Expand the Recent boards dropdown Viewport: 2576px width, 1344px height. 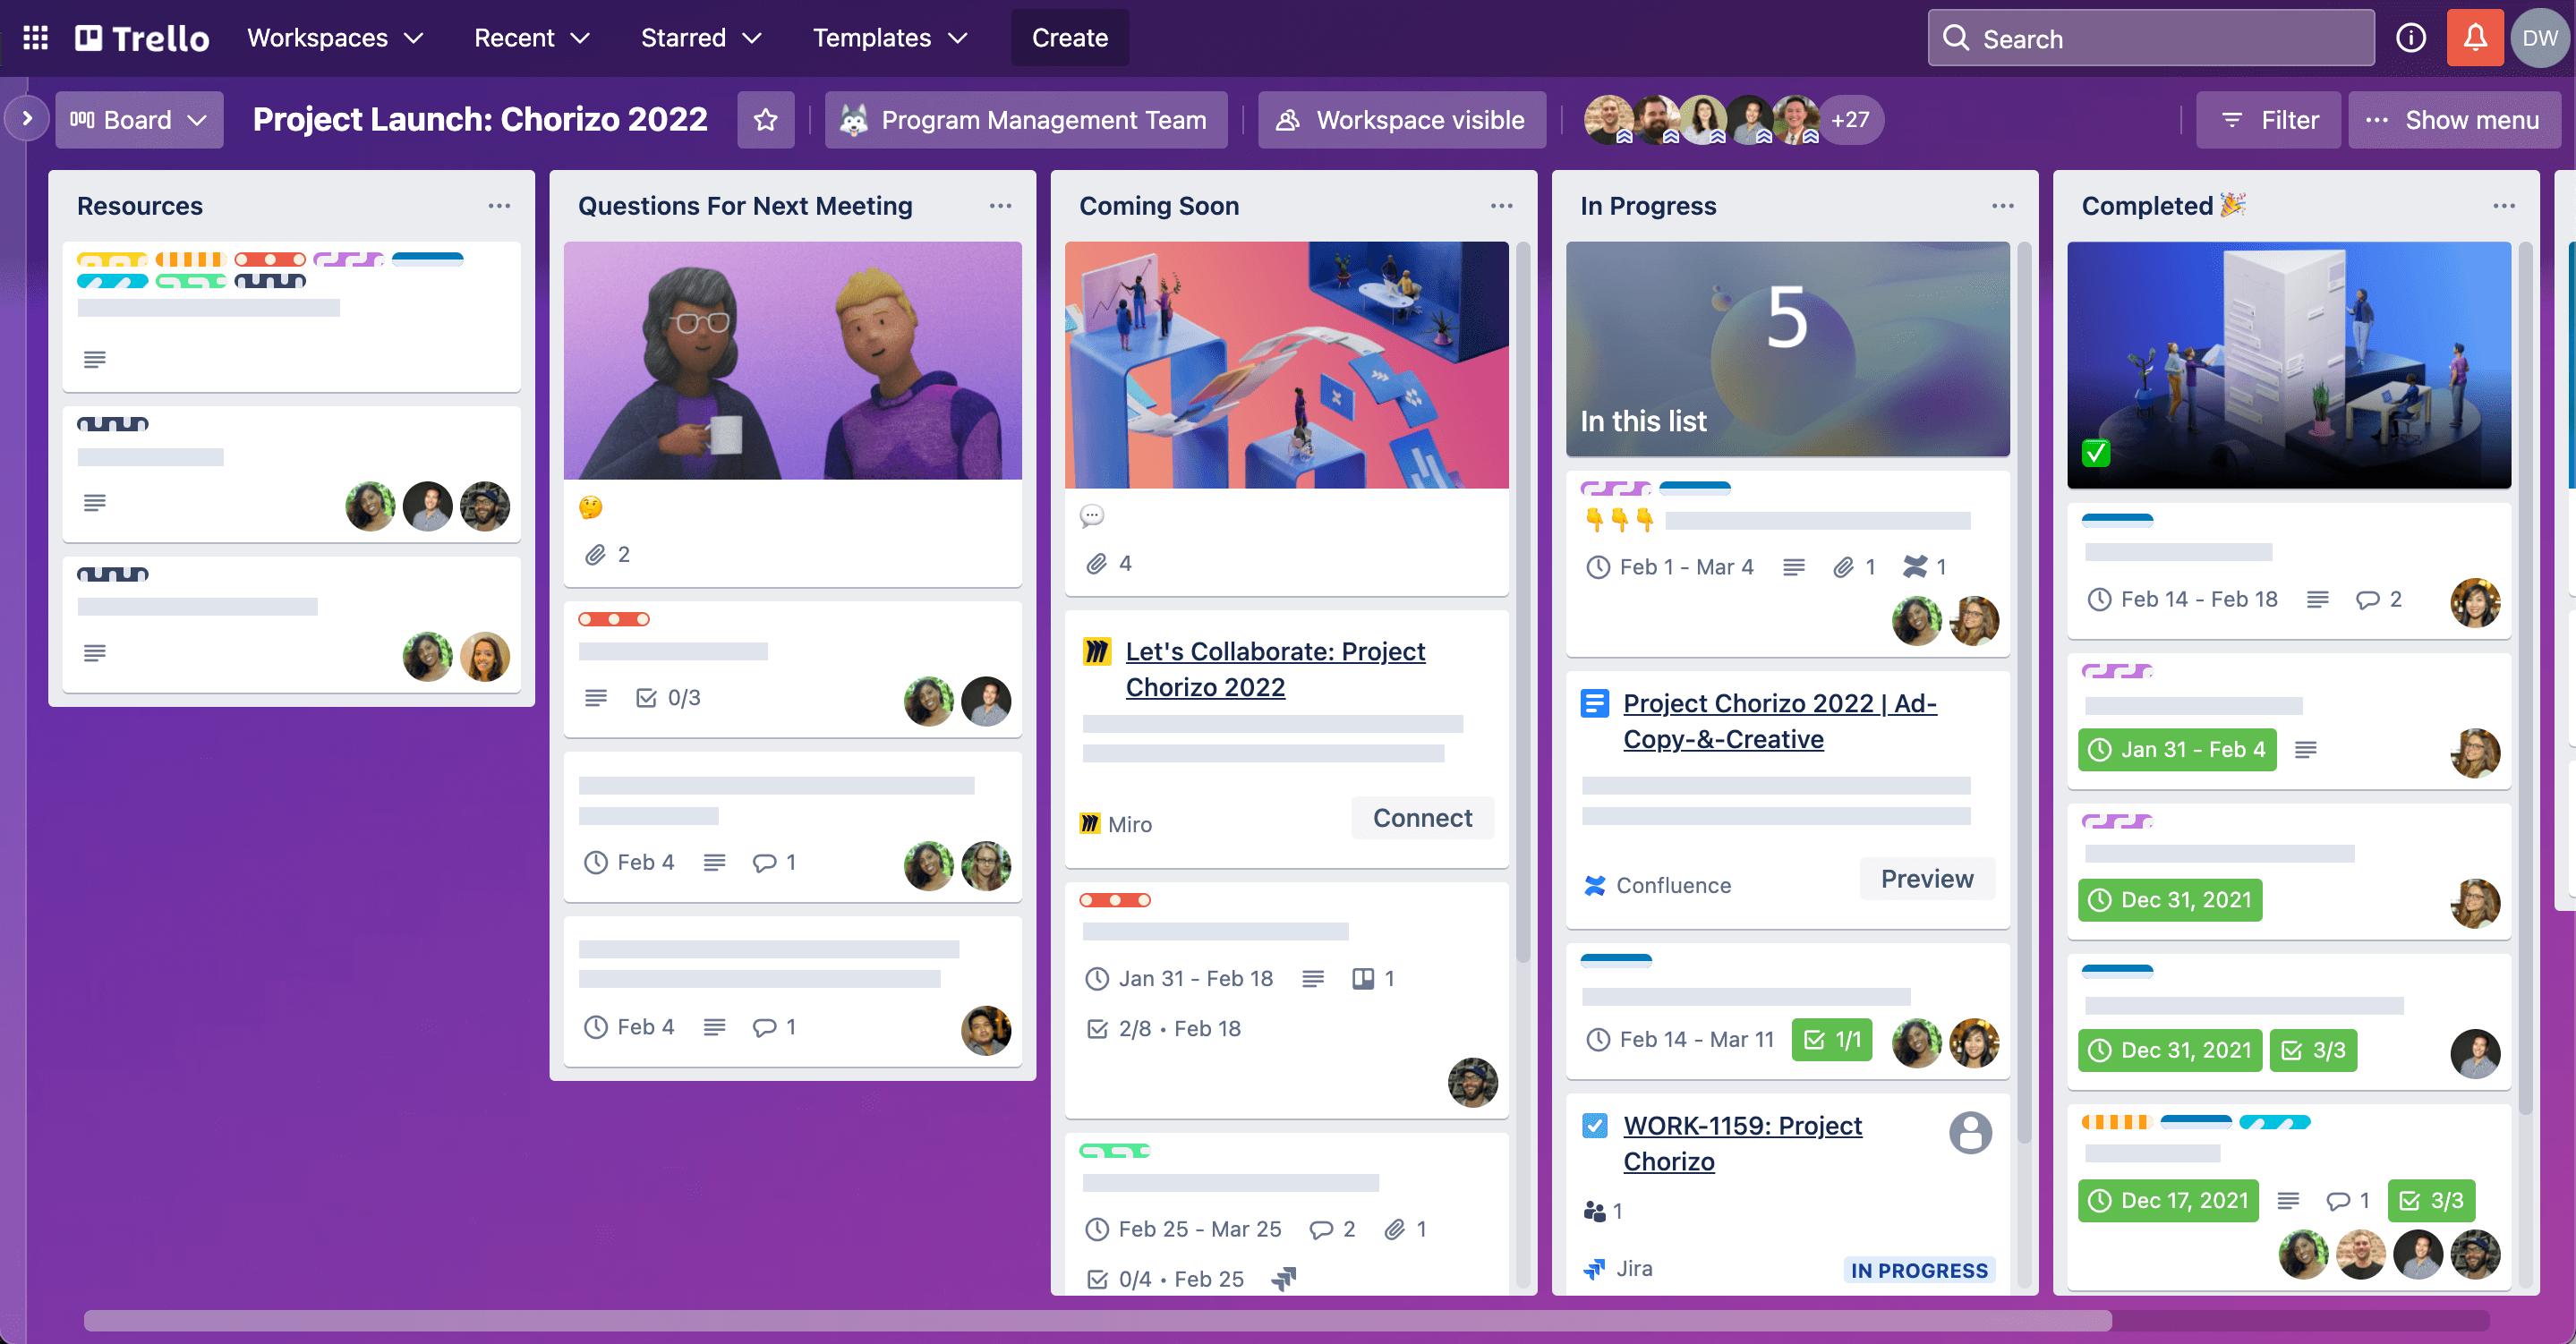[532, 38]
